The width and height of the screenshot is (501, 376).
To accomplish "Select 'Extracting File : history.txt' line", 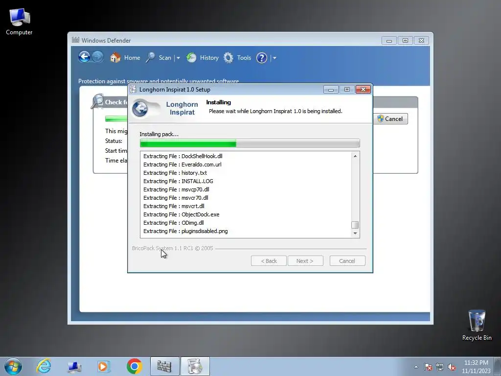I will 175,173.
